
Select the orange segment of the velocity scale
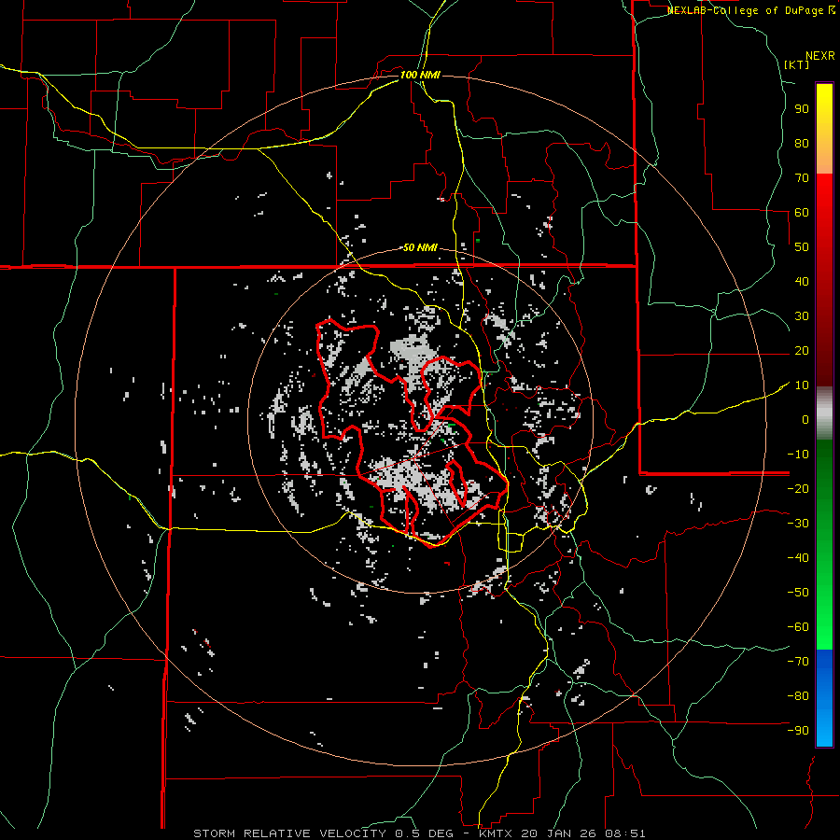tap(824, 159)
